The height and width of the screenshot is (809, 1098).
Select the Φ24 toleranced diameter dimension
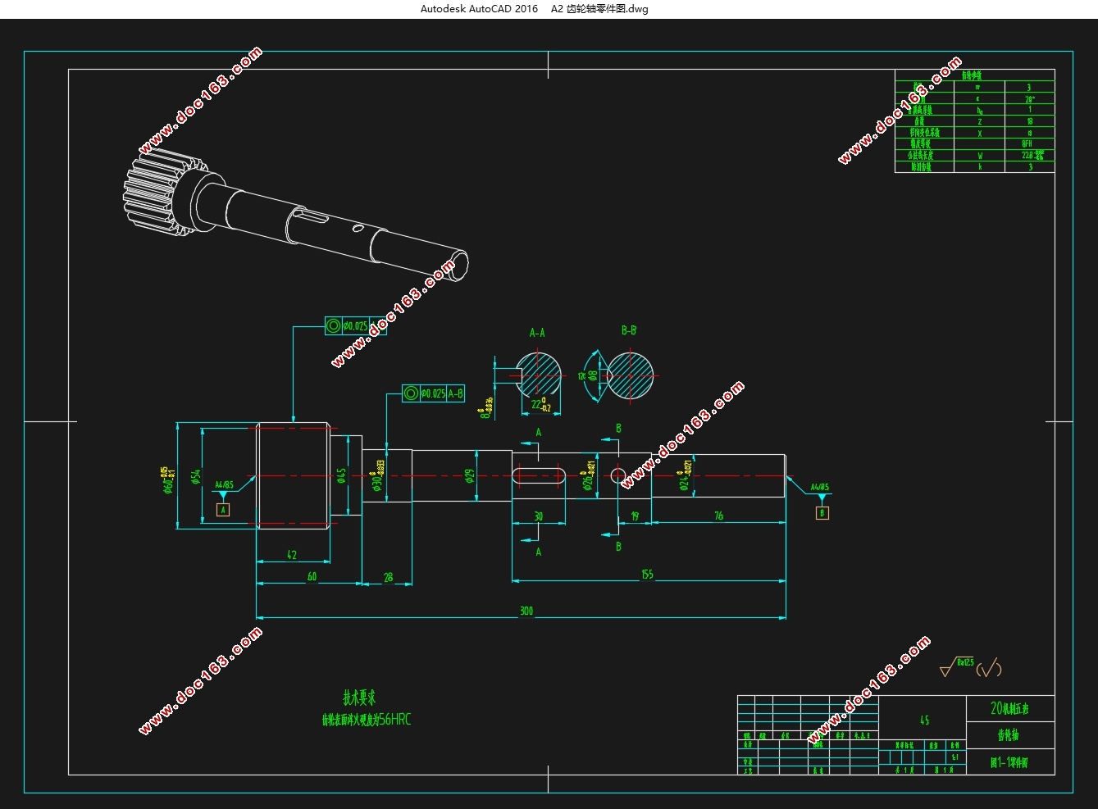tap(684, 477)
